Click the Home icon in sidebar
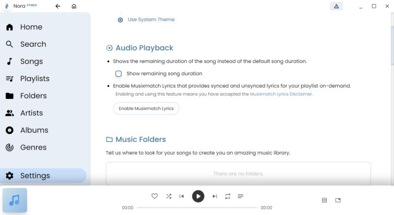The width and height of the screenshot is (394, 215). tap(9, 27)
